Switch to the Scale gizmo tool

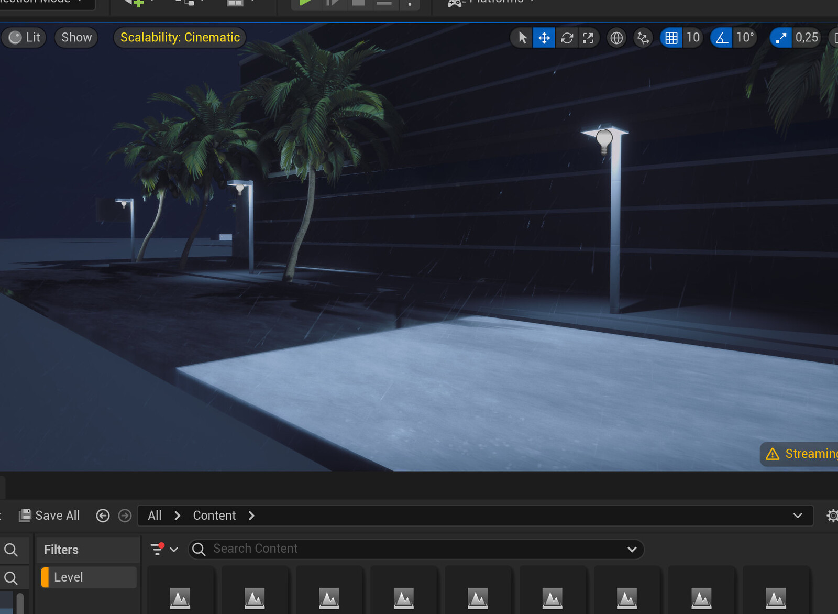tap(589, 38)
